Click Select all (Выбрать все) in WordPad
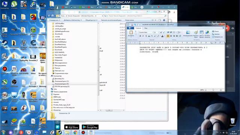Viewport: 240px width, 135px height. 217,37
